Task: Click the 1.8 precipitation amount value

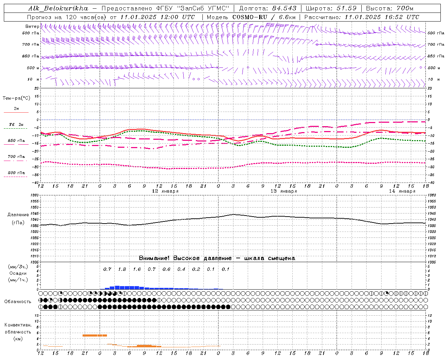Action: coord(122,269)
